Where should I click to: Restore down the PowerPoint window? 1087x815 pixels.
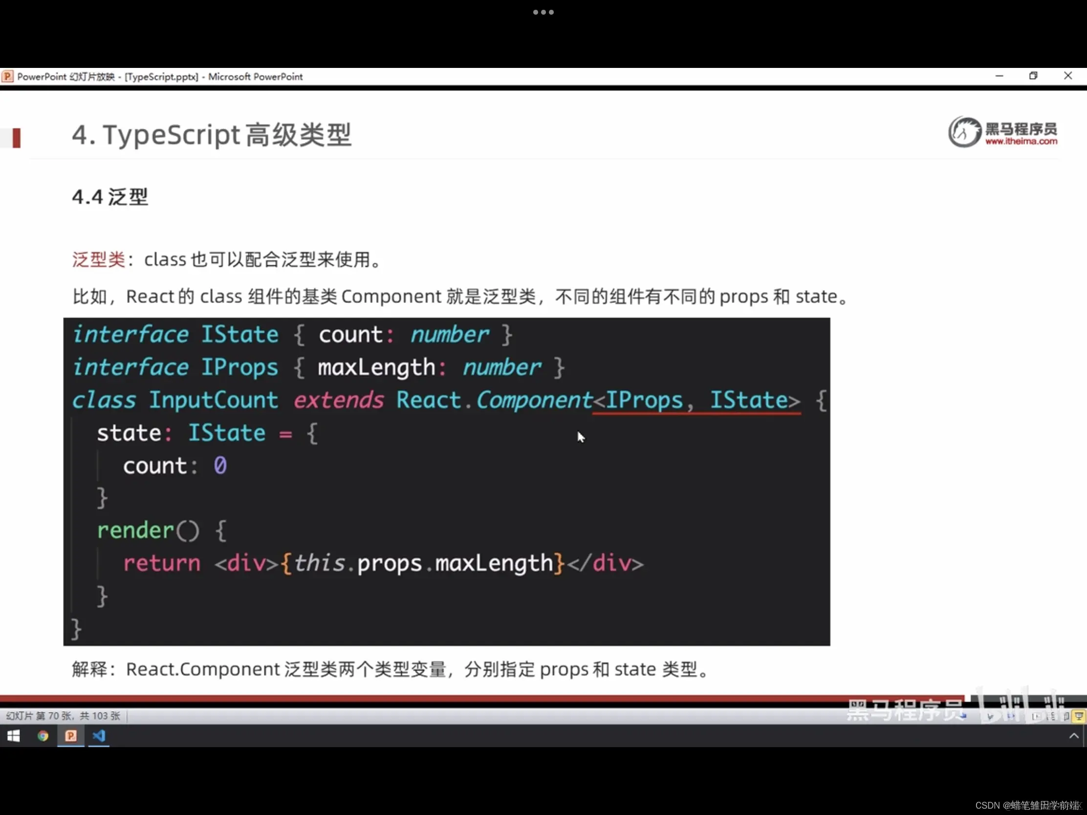coord(1033,76)
